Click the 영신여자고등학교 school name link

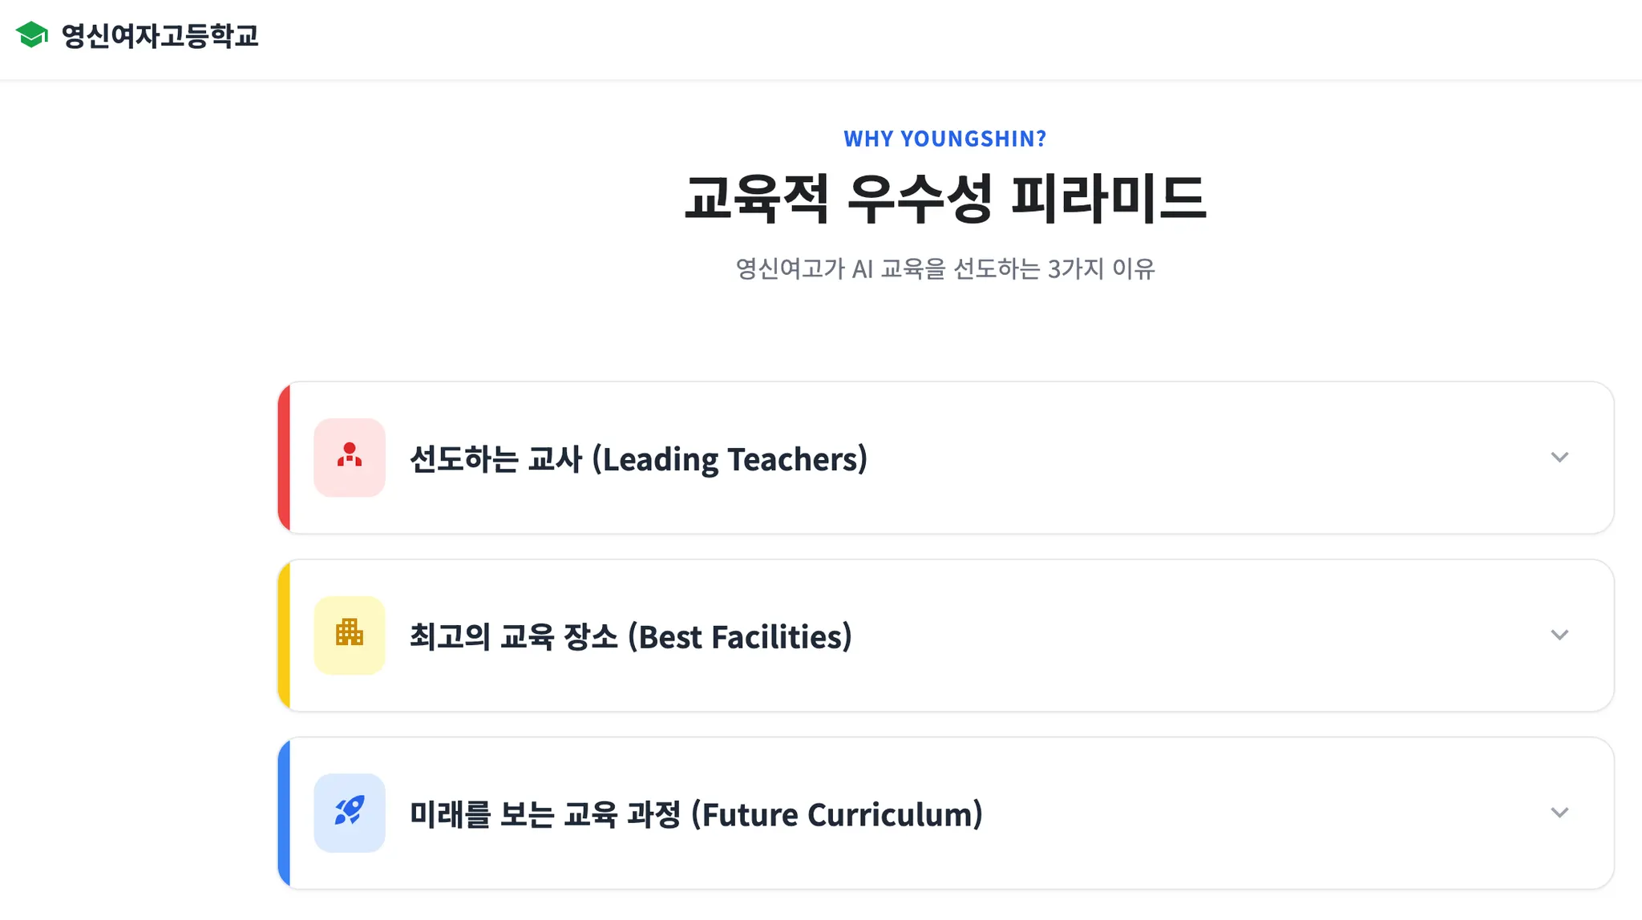[x=160, y=36]
